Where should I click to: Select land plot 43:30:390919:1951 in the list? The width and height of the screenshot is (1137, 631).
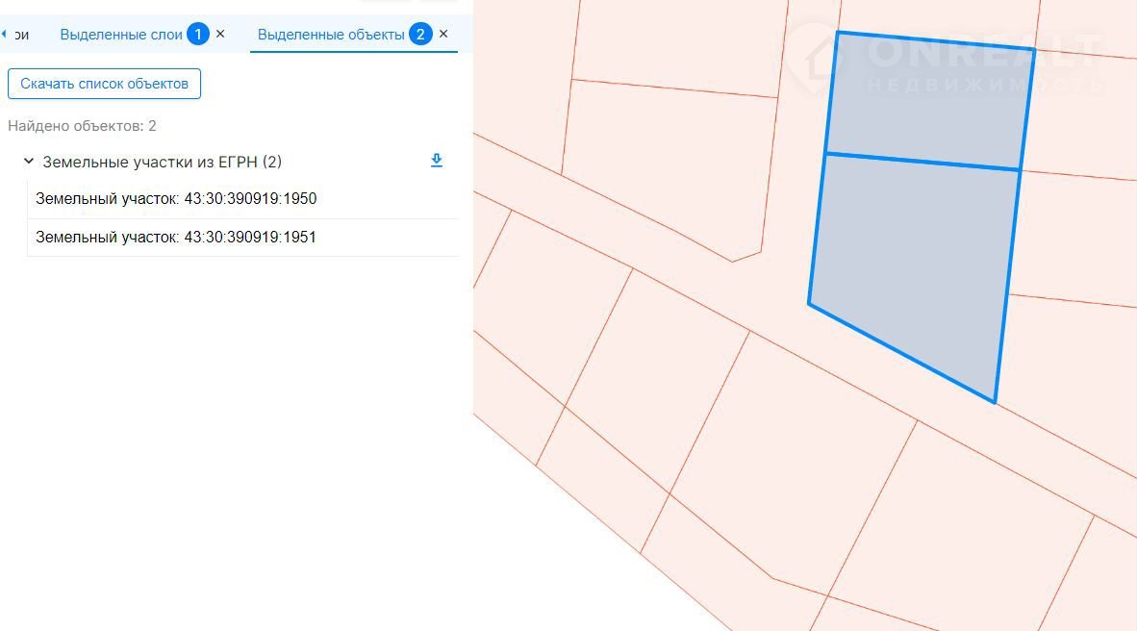coord(176,237)
